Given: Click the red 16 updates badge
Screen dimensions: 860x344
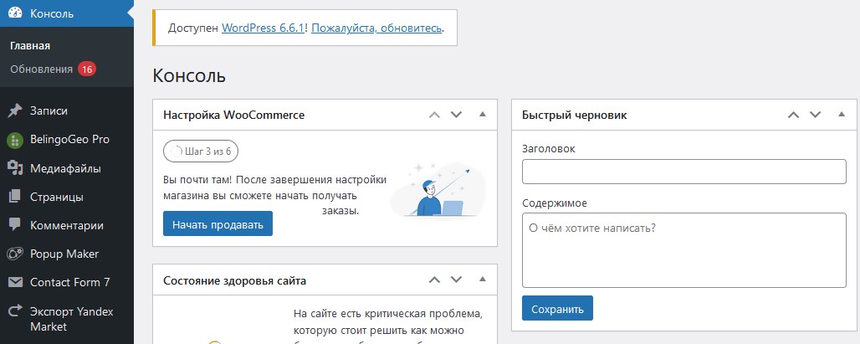Looking at the screenshot, I should (87, 69).
